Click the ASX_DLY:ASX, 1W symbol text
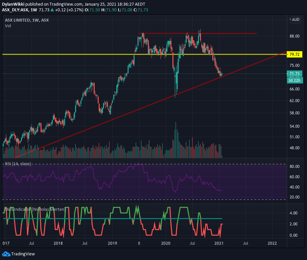 19,10
